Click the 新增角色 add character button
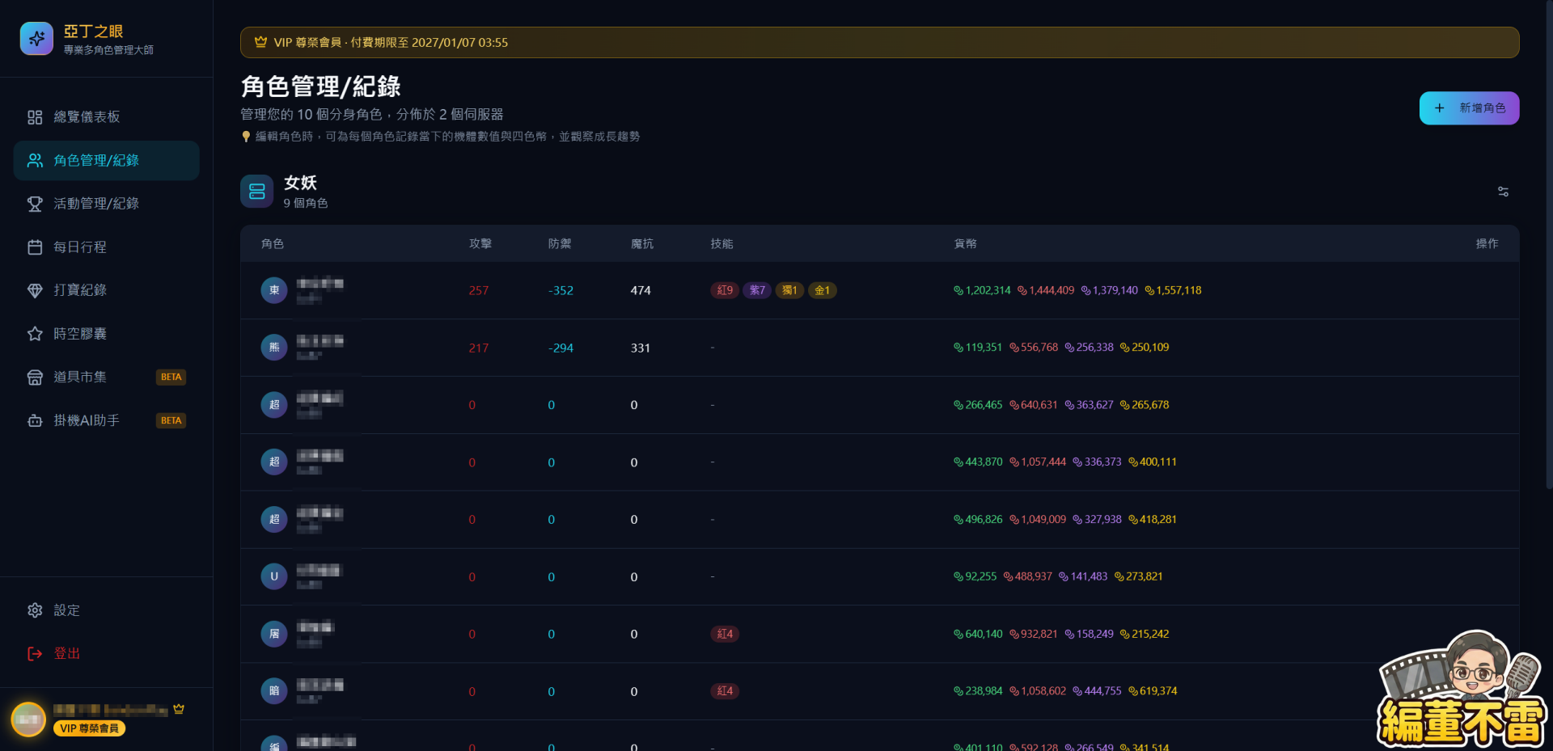The image size is (1553, 751). coord(1469,108)
